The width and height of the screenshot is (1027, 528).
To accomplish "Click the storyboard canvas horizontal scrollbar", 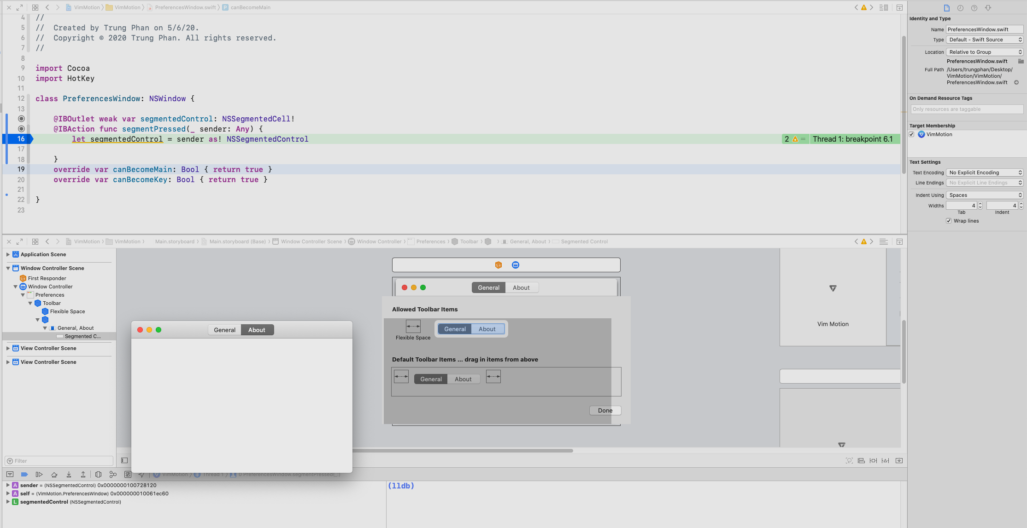I will (x=461, y=451).
